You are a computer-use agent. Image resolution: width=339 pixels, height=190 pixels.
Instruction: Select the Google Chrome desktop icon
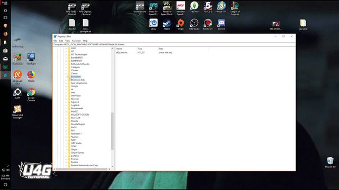coord(31,94)
